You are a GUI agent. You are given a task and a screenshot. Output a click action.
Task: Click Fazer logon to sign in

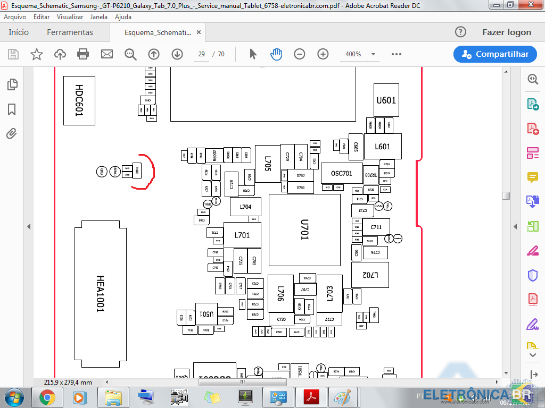pyautogui.click(x=506, y=32)
